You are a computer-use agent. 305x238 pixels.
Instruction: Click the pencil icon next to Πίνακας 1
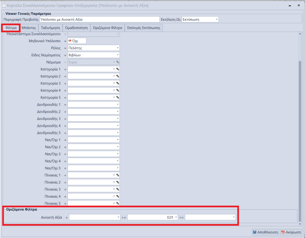click(118, 175)
